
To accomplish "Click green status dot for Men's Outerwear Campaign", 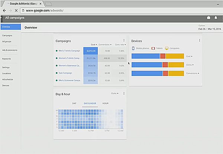I will (x=56, y=80).
